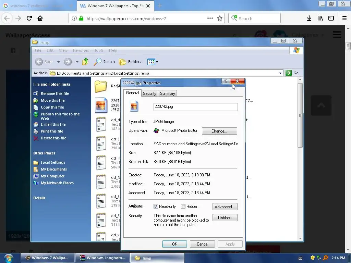The height and width of the screenshot is (263, 351).
Task: Expand the Details section header
Action: click(x=39, y=198)
